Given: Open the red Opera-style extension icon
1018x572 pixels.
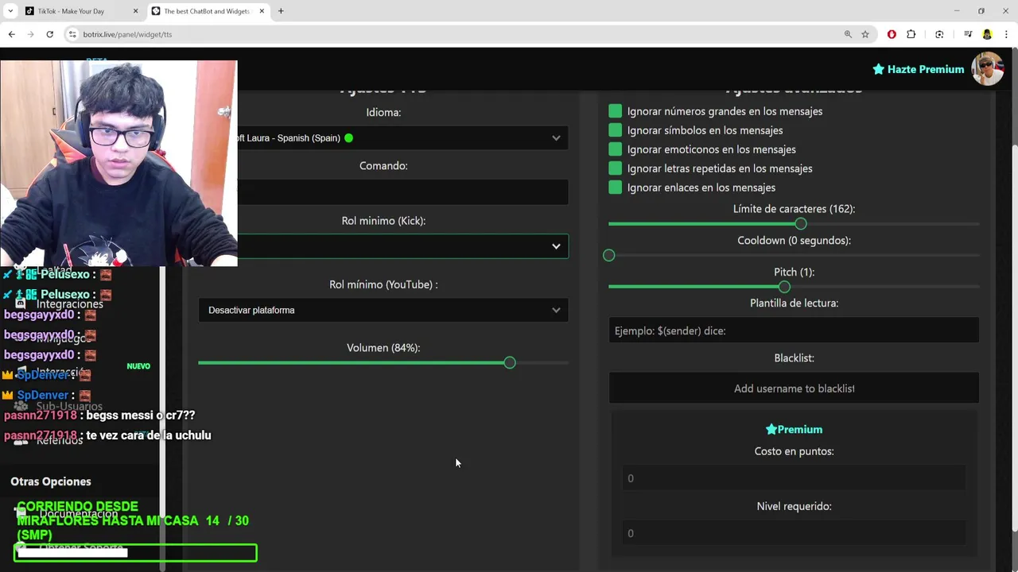Looking at the screenshot, I should coord(892,34).
